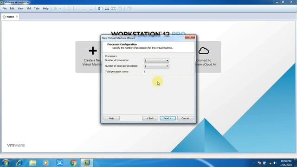297x167 pixels.
Task: Proceed with the Next > button
Action: [168, 118]
